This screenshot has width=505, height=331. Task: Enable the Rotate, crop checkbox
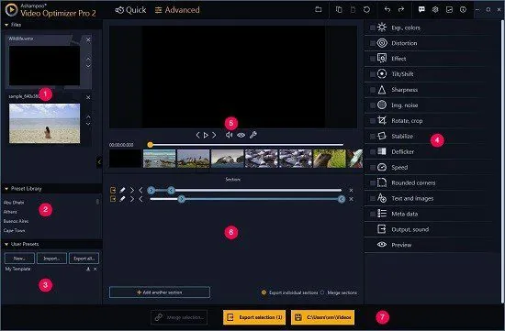point(372,121)
